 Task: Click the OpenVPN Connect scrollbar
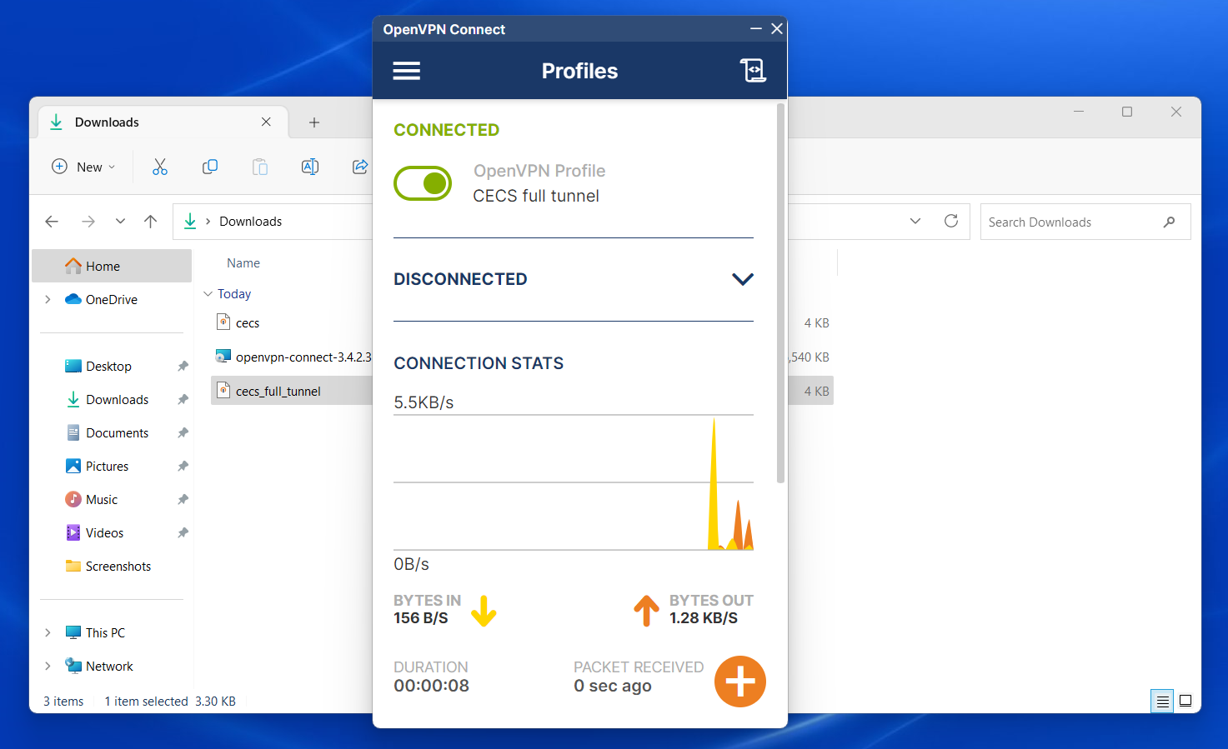pyautogui.click(x=780, y=293)
